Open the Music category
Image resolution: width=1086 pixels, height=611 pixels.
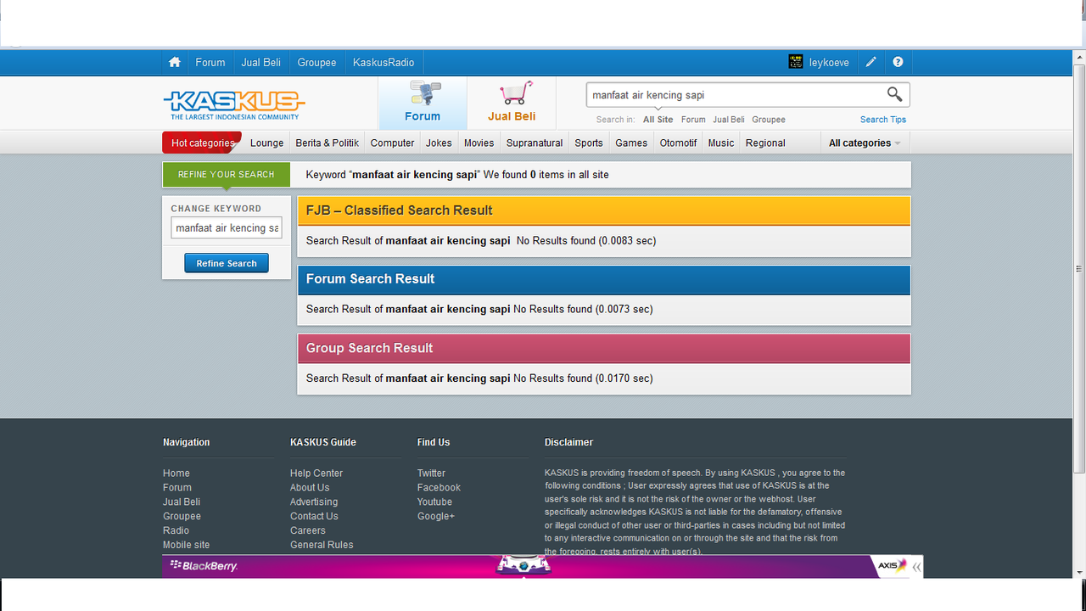721,143
